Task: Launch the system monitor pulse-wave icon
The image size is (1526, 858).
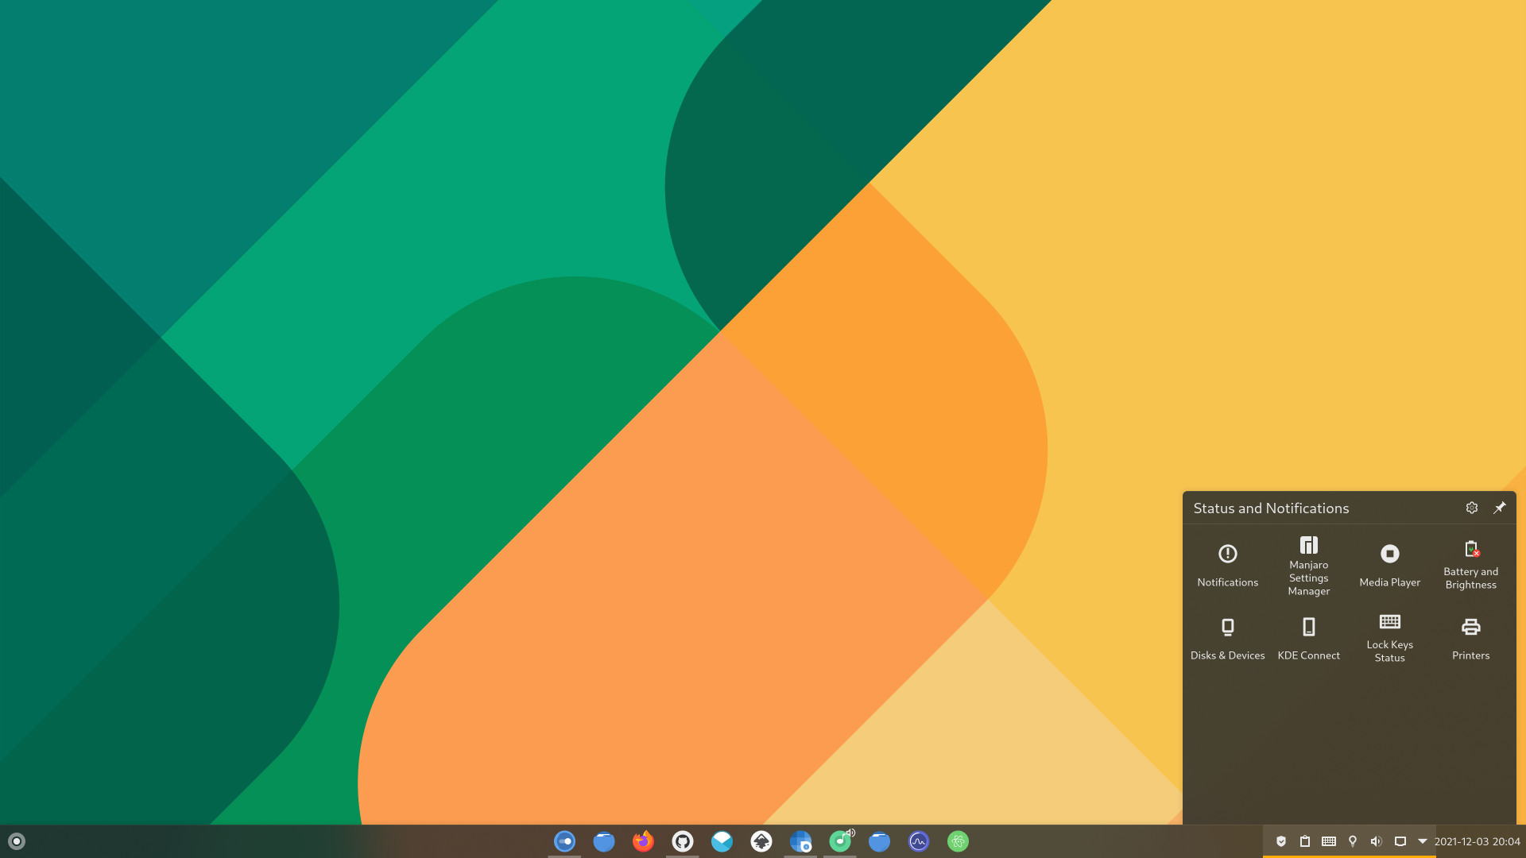Action: [919, 841]
